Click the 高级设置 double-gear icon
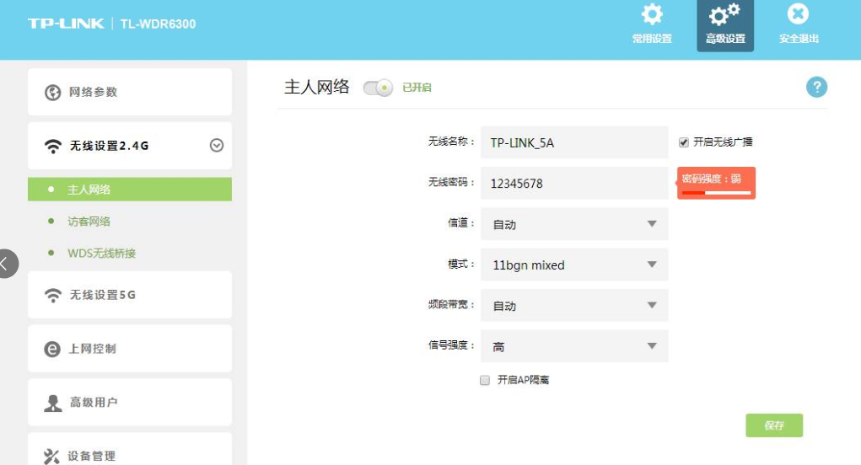 tap(724, 15)
